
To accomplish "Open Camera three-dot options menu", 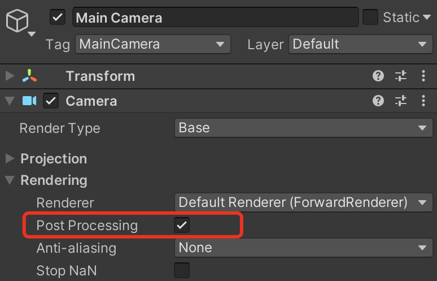I will pos(423,101).
